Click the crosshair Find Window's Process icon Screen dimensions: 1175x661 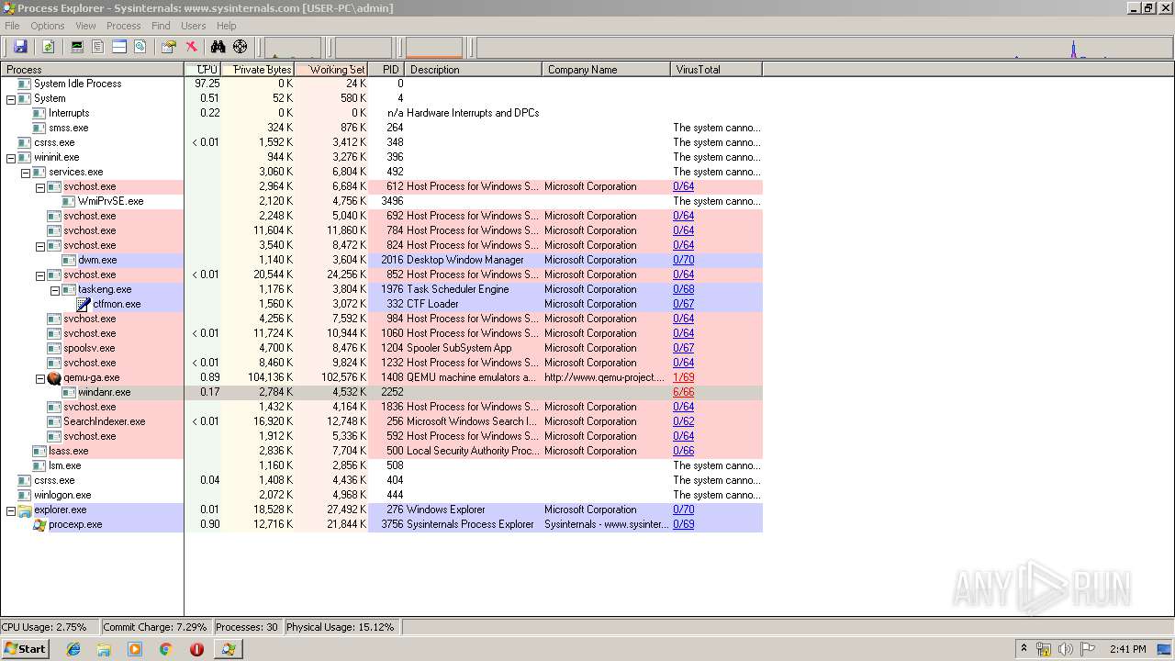tap(241, 47)
